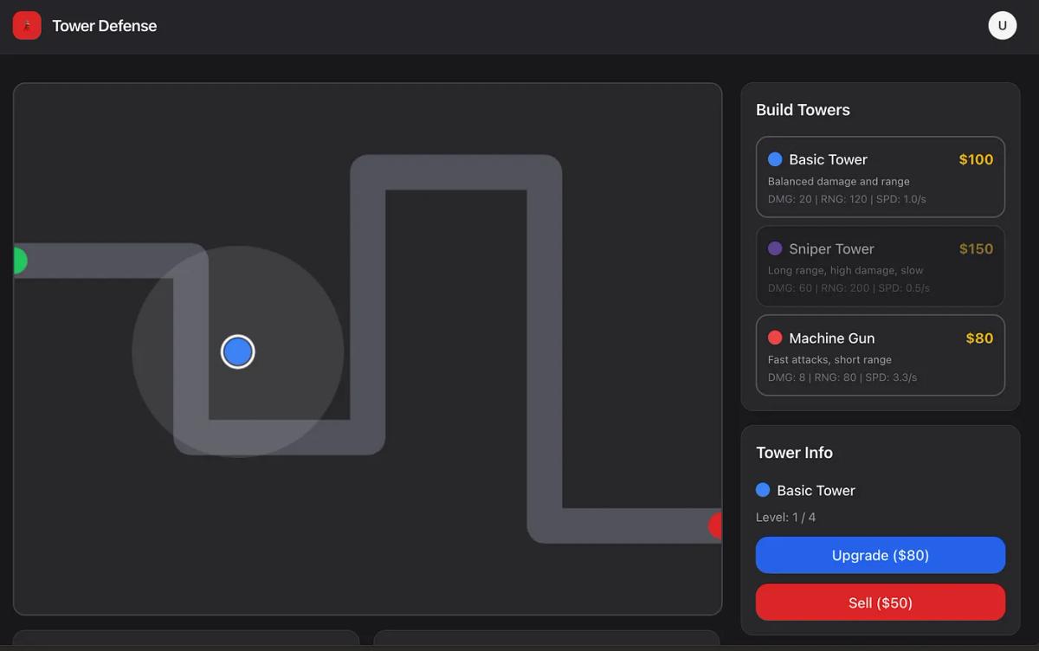Click the Tower Defense title text
Screen dimensions: 1039x651
[105, 26]
